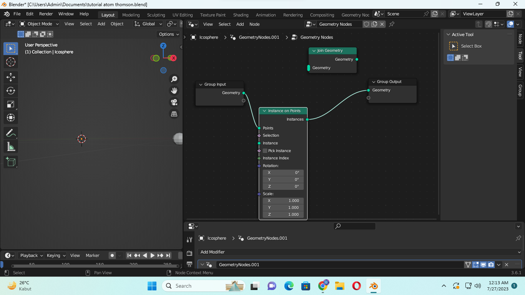Activate the Rotate tool
The image size is (525, 295).
pos(11,91)
